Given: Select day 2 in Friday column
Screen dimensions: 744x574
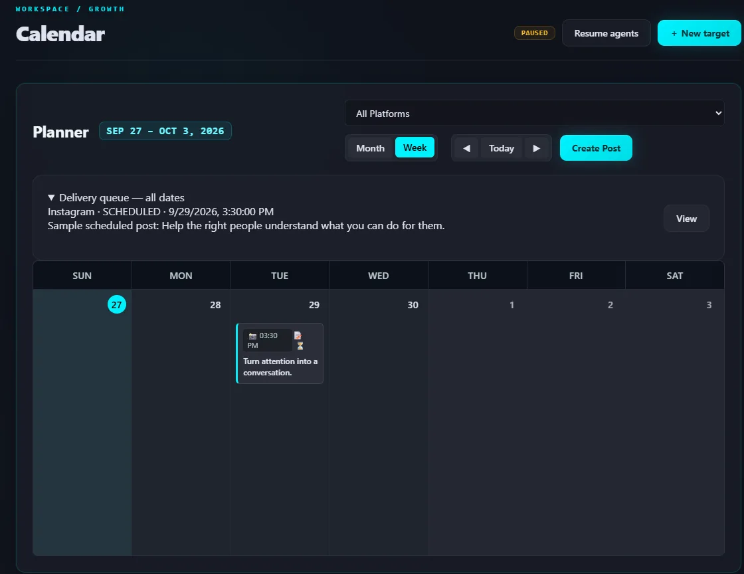Looking at the screenshot, I should pos(610,305).
